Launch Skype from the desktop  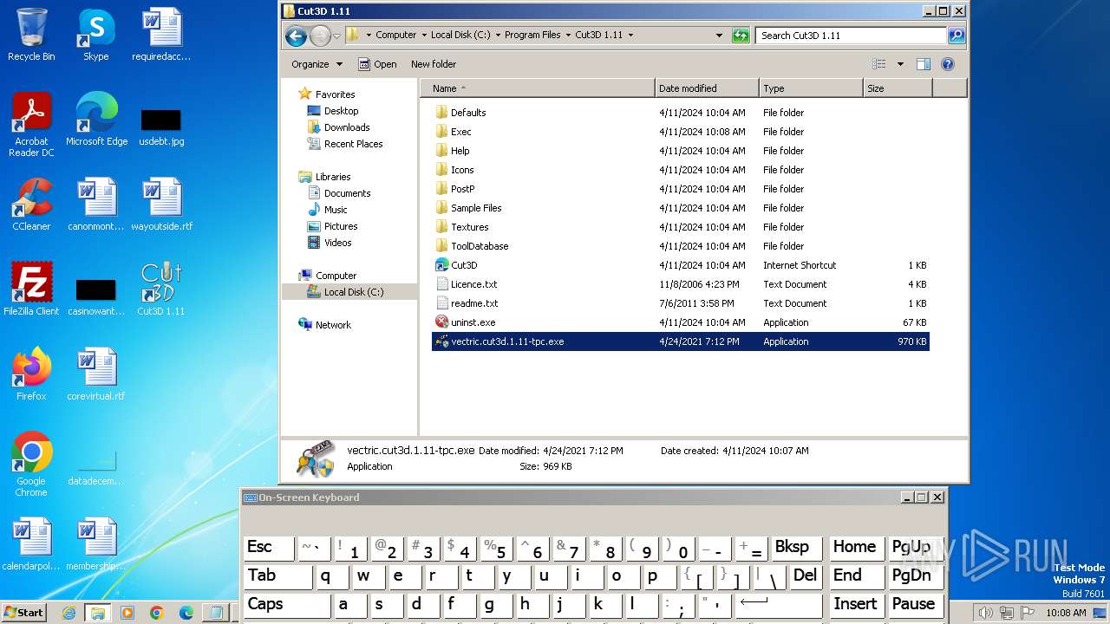click(95, 35)
